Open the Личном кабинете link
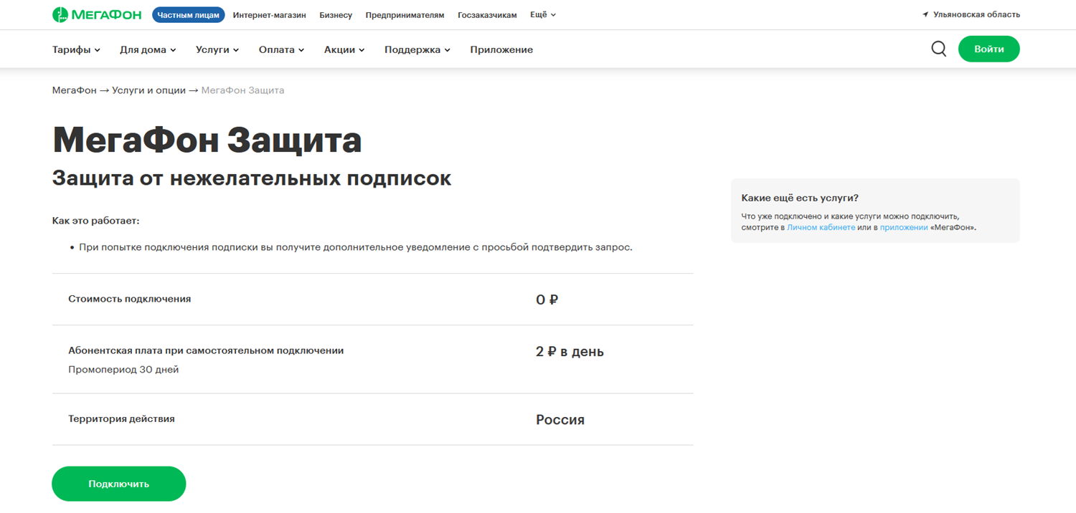Screen dimensions: 1076x513 click(x=821, y=227)
